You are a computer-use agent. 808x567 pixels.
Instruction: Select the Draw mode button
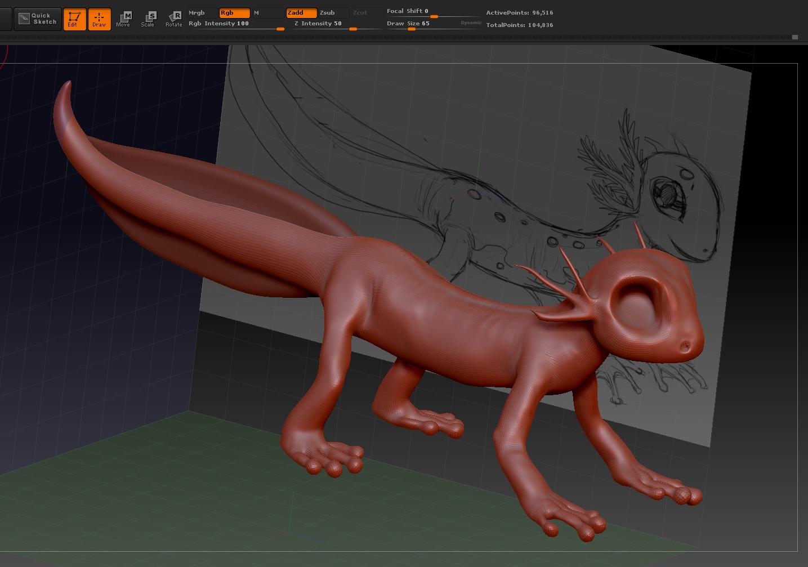click(x=99, y=19)
